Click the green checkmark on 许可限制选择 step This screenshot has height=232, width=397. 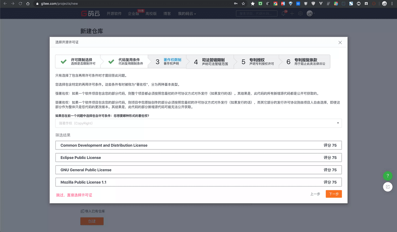coord(63,61)
